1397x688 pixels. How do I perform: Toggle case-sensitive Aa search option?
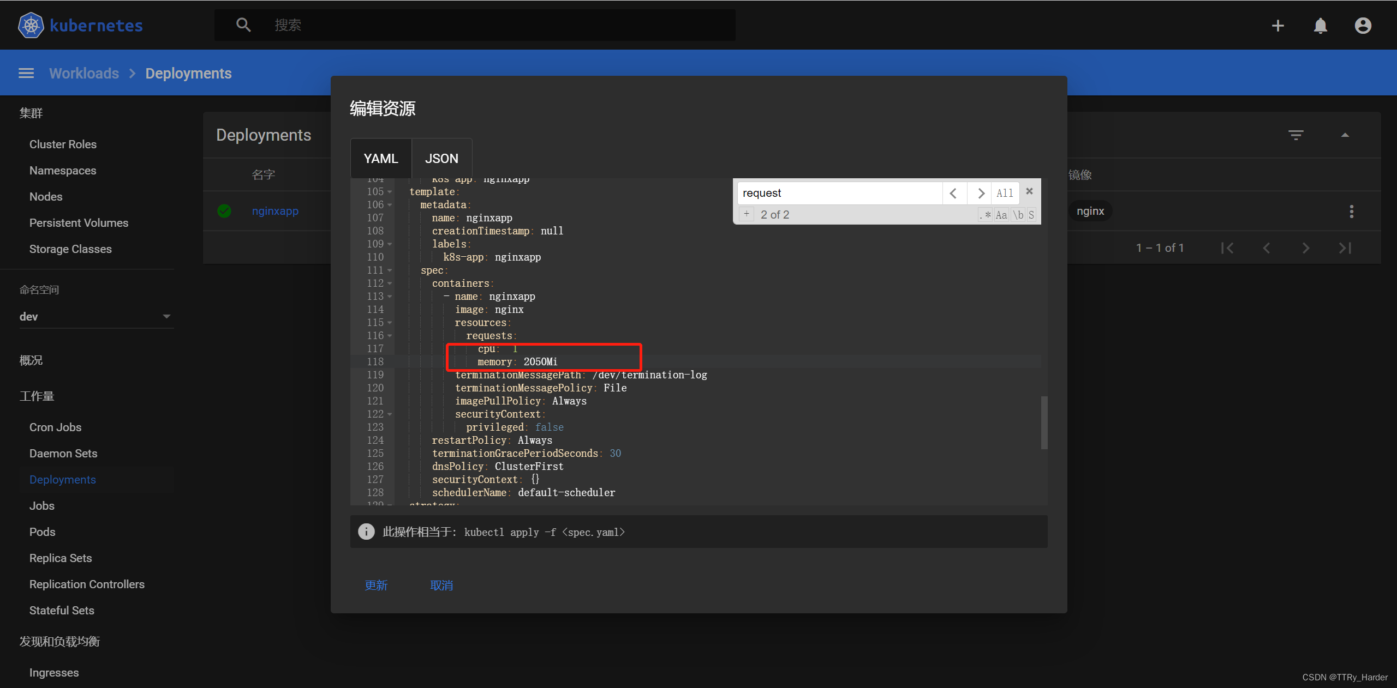(1001, 215)
